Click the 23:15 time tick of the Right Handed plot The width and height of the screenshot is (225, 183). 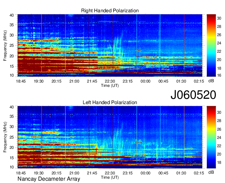pos(128,81)
